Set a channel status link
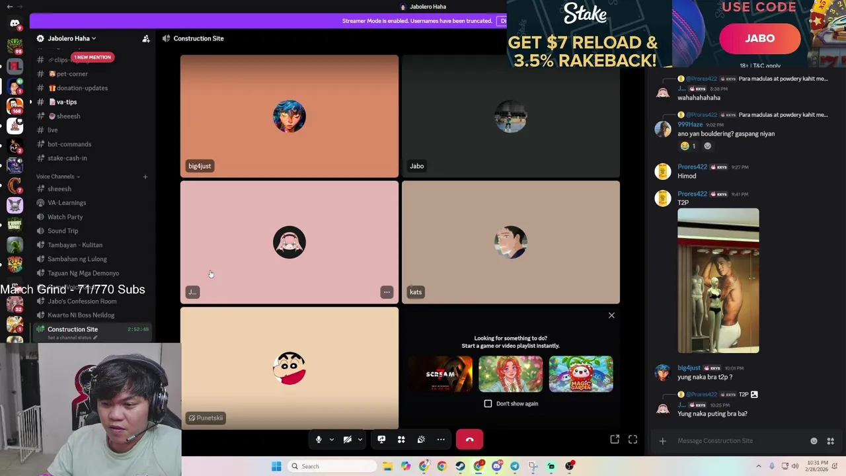 (72, 338)
